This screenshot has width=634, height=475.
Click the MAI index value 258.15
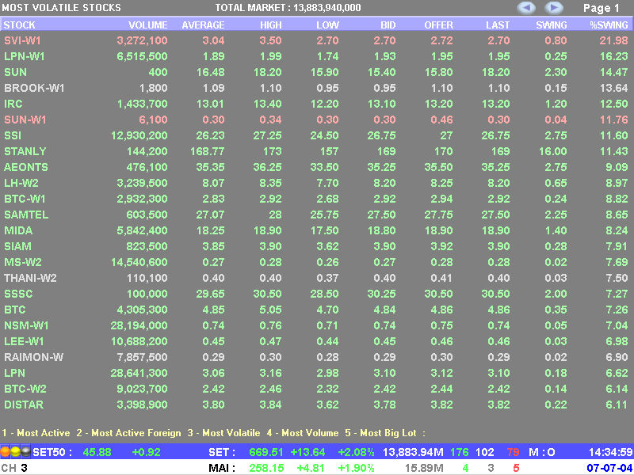(x=267, y=468)
